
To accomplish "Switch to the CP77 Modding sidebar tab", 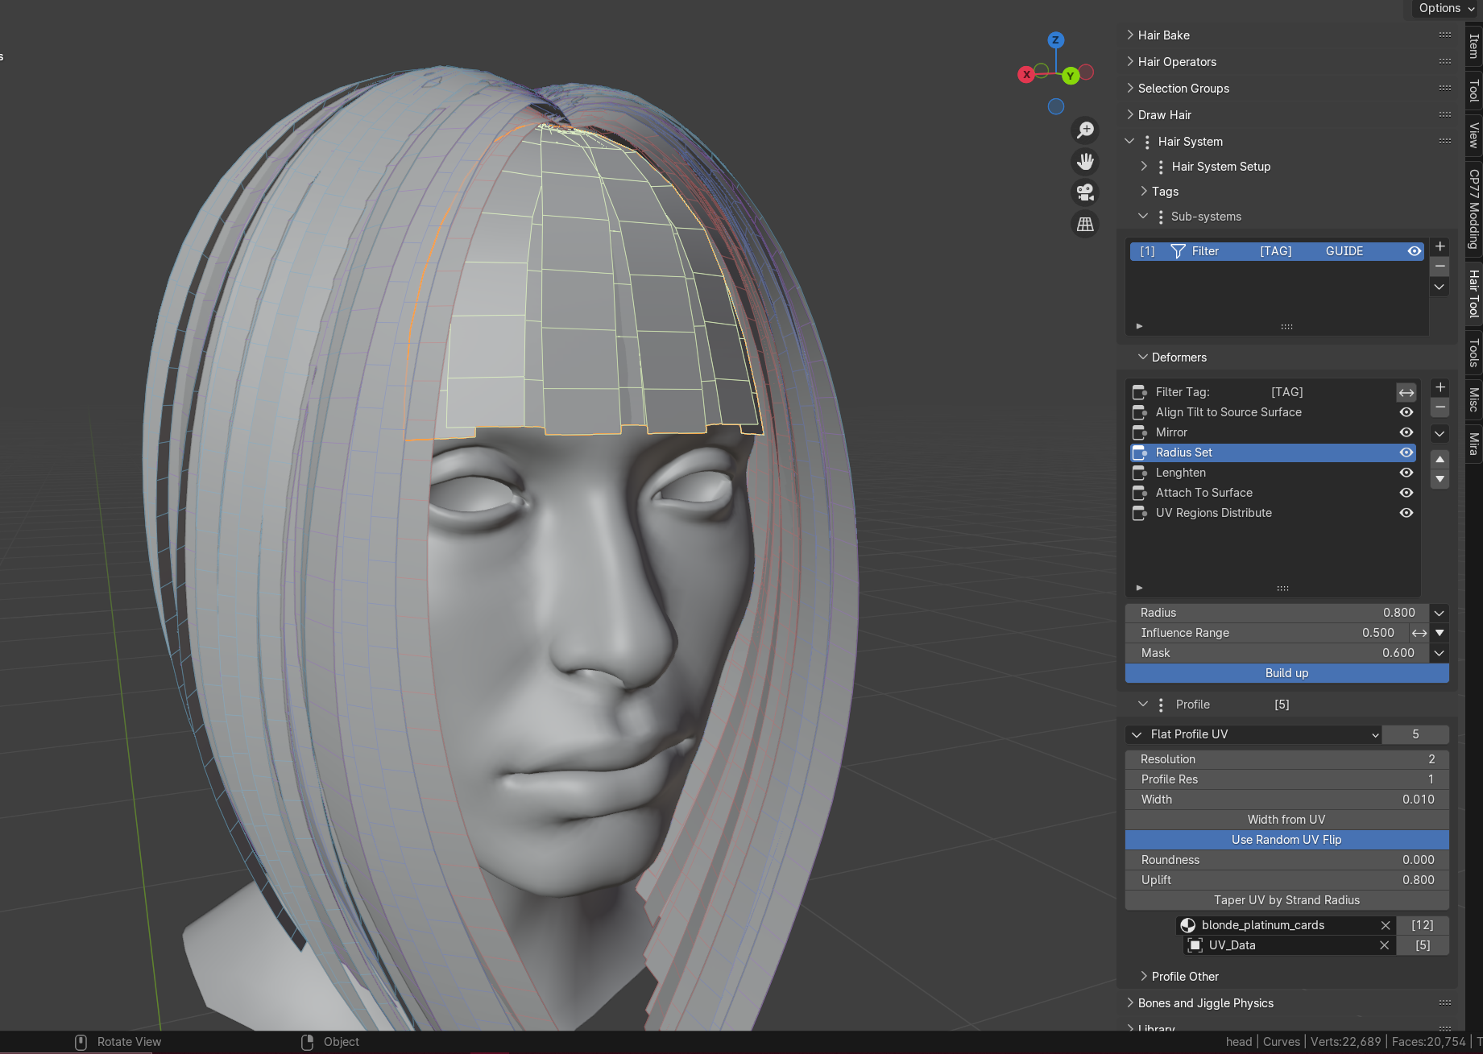I will point(1473,209).
